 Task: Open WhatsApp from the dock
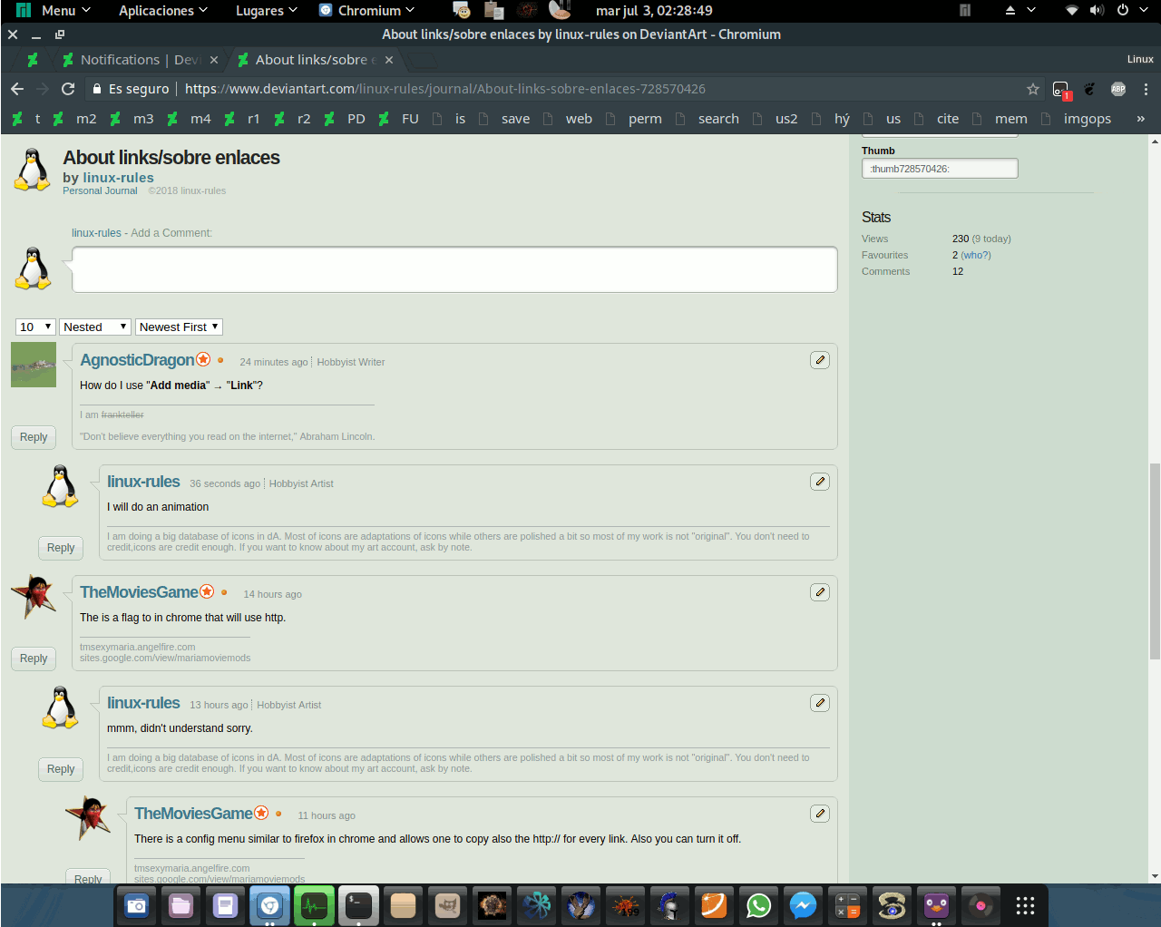758,905
